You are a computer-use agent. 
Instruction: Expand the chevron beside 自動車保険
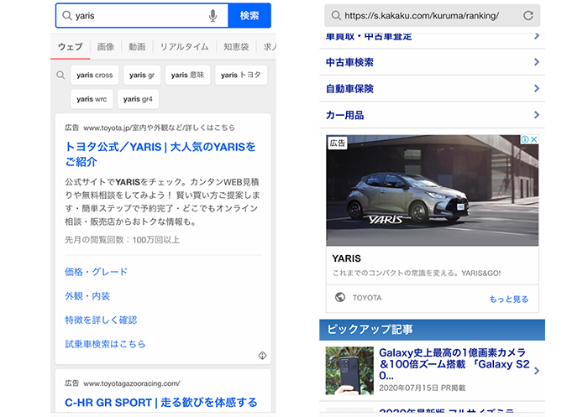point(537,89)
